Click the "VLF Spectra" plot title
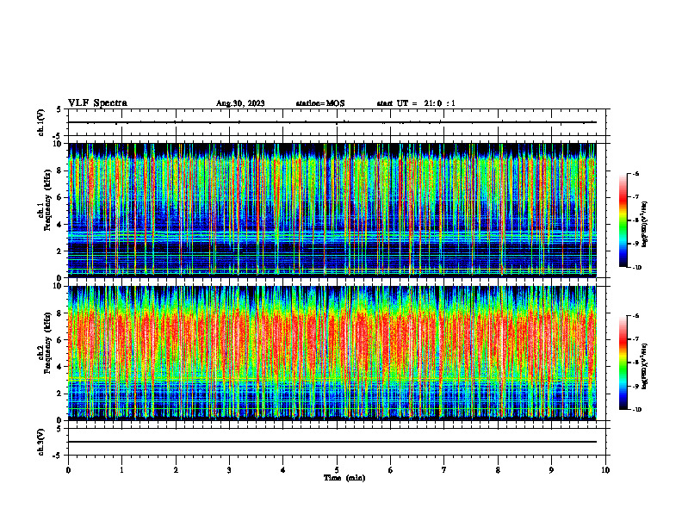Screen dimensions: 682x527 [97, 103]
